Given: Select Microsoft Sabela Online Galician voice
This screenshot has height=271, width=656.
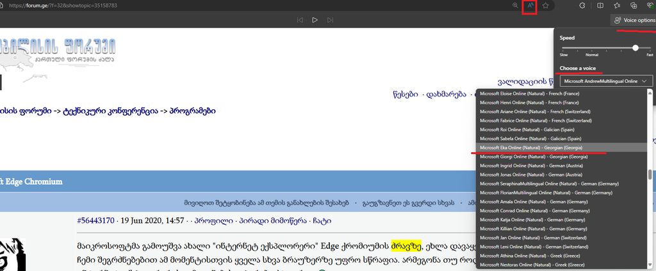Looking at the screenshot, I should 562,139.
